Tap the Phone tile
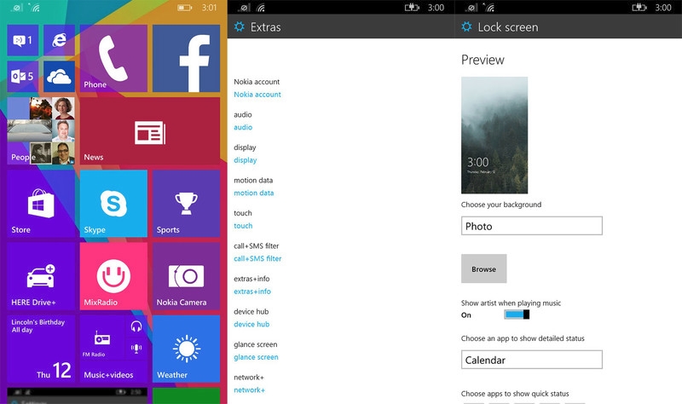Screen dimensions: 682x404 [113, 58]
